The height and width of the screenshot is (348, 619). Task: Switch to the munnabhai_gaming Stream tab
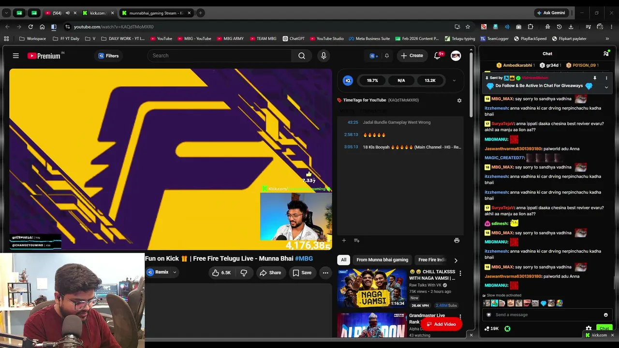pos(156,13)
